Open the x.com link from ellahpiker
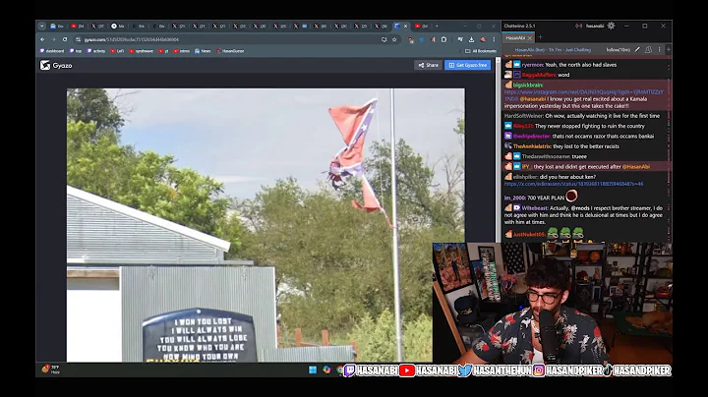Screen dimensions: 708x397 pos(573,184)
